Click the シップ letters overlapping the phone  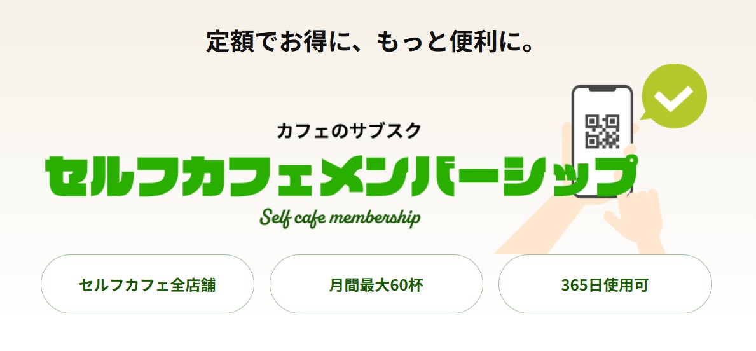coord(575,172)
